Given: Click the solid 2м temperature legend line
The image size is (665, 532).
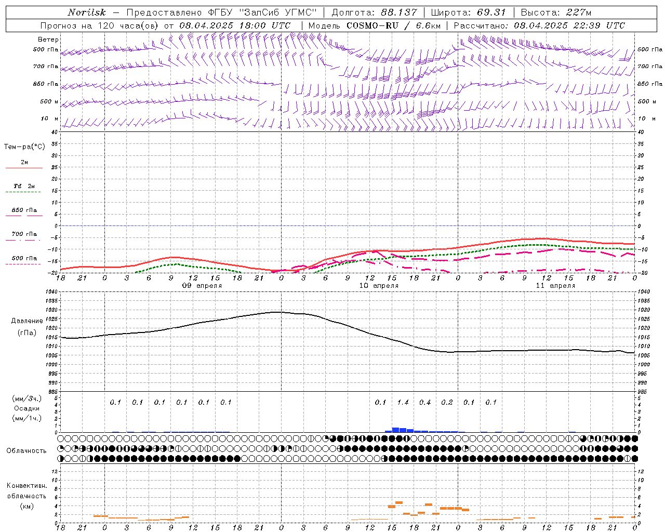Looking at the screenshot, I should coord(24,168).
